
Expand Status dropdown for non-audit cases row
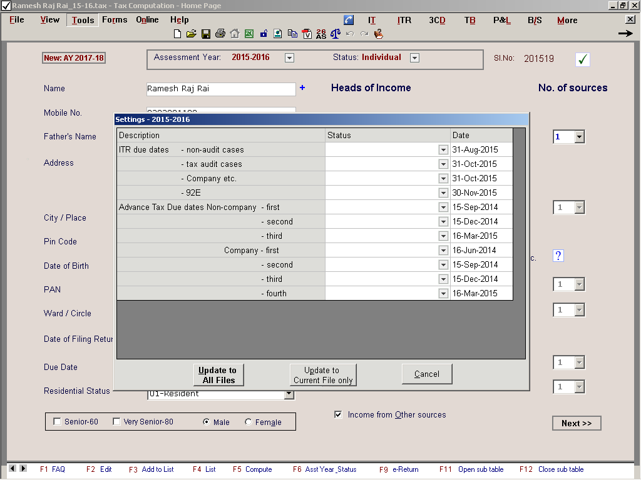point(443,150)
